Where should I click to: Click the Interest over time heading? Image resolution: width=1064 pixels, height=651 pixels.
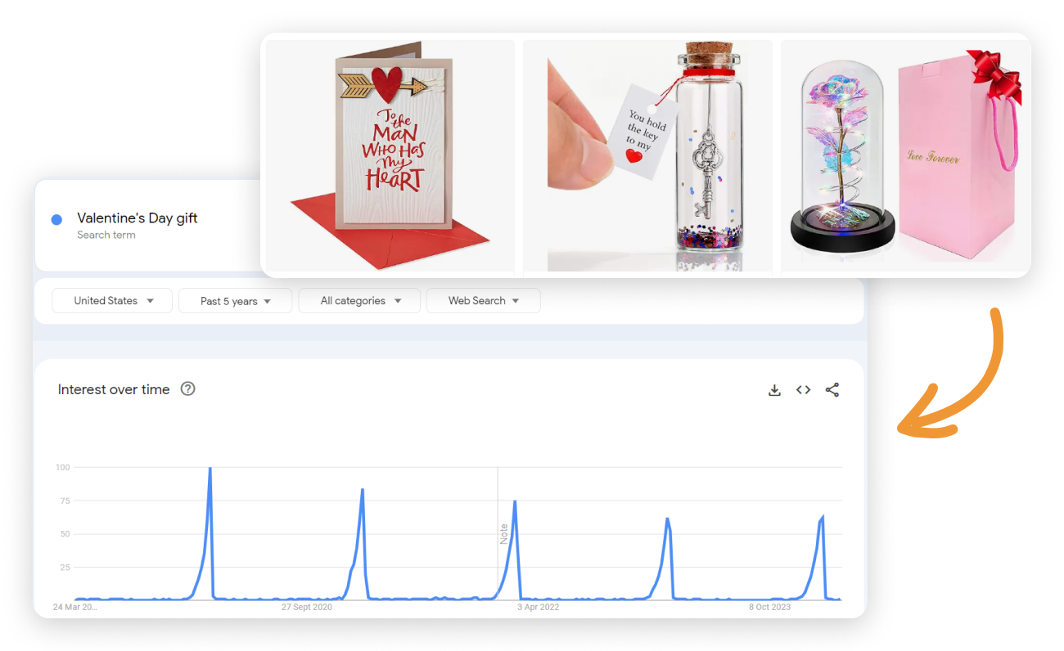114,389
